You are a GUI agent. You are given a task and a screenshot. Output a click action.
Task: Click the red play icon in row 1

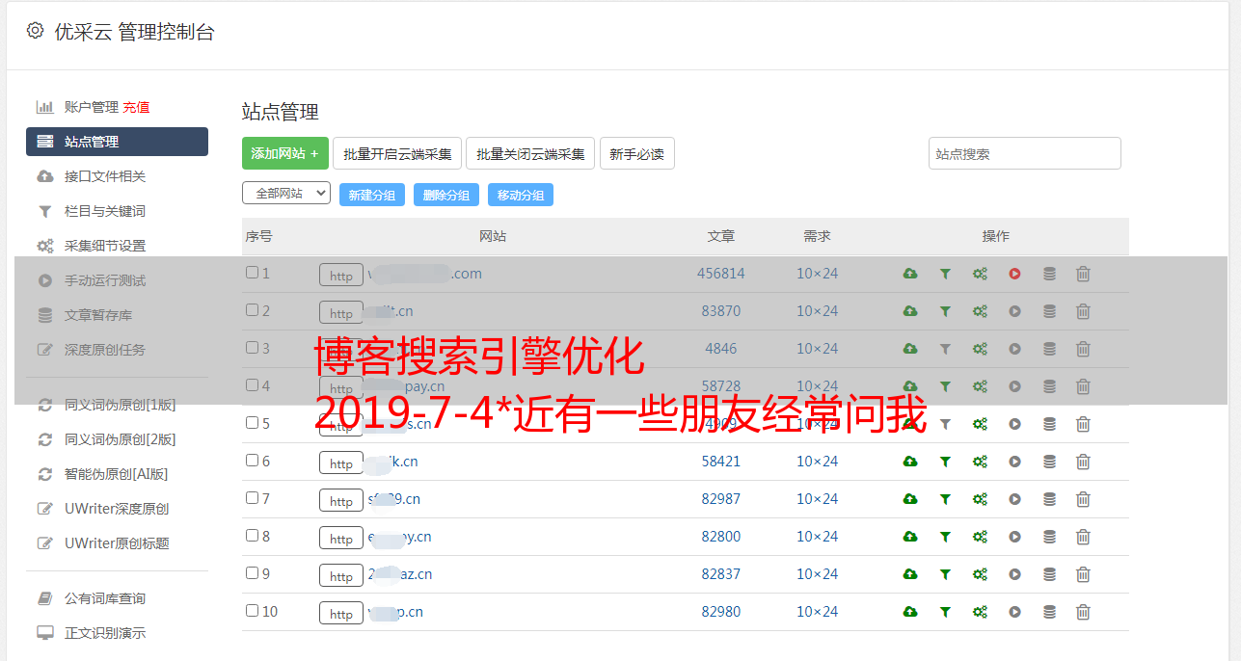click(1014, 274)
